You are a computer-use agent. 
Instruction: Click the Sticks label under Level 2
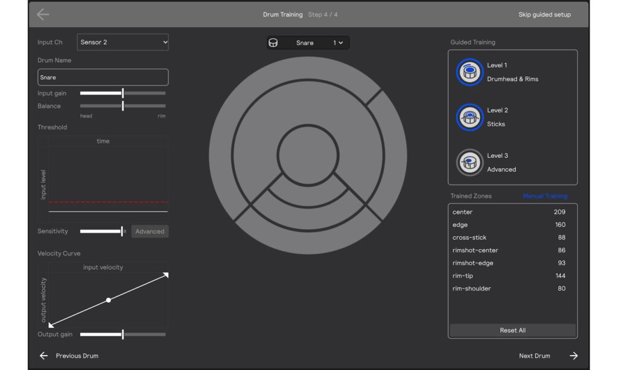point(496,124)
